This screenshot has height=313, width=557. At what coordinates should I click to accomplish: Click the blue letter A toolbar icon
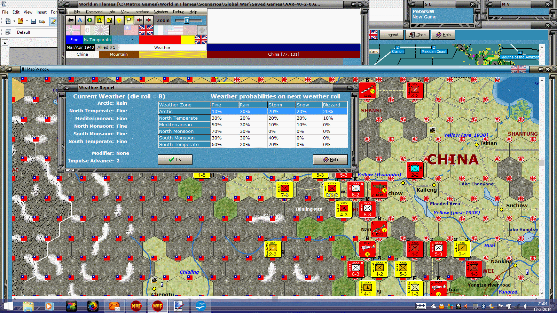[x=80, y=20]
